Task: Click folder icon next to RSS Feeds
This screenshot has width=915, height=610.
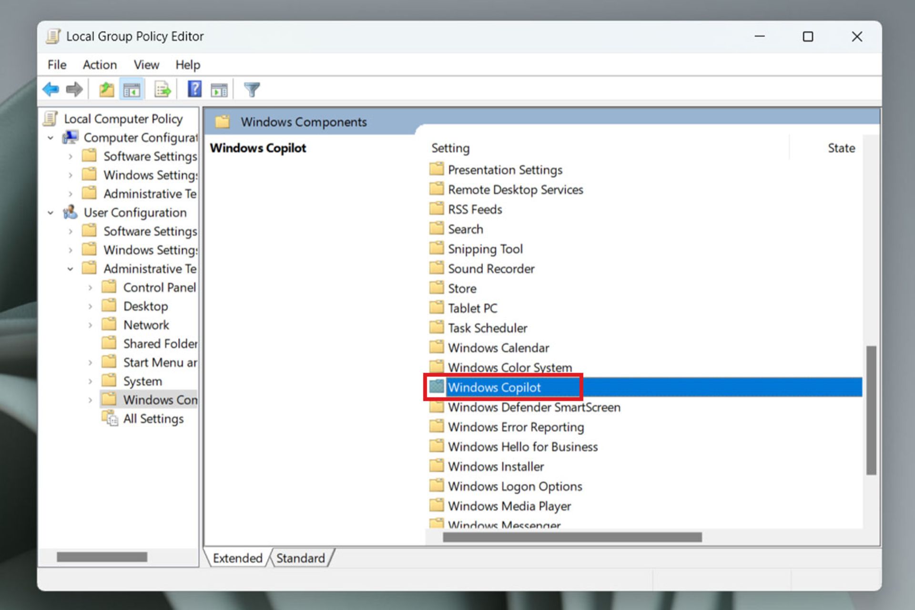Action: (x=437, y=209)
